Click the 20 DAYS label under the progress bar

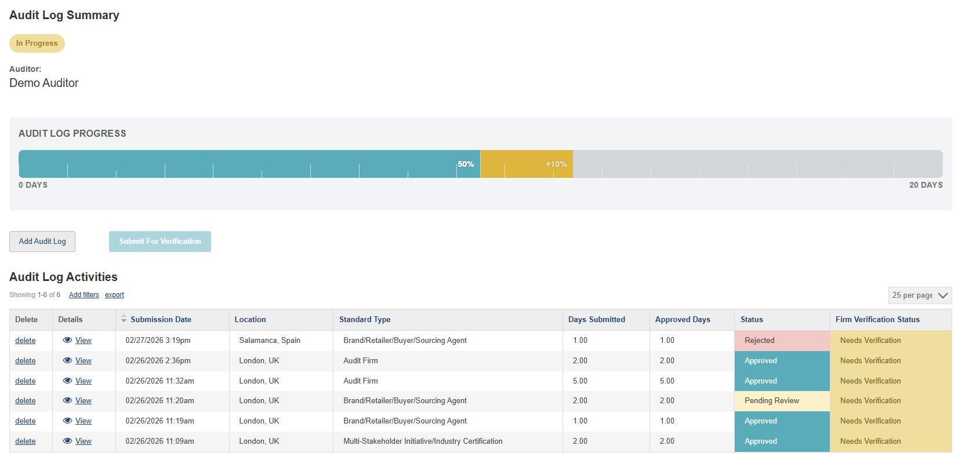[926, 185]
